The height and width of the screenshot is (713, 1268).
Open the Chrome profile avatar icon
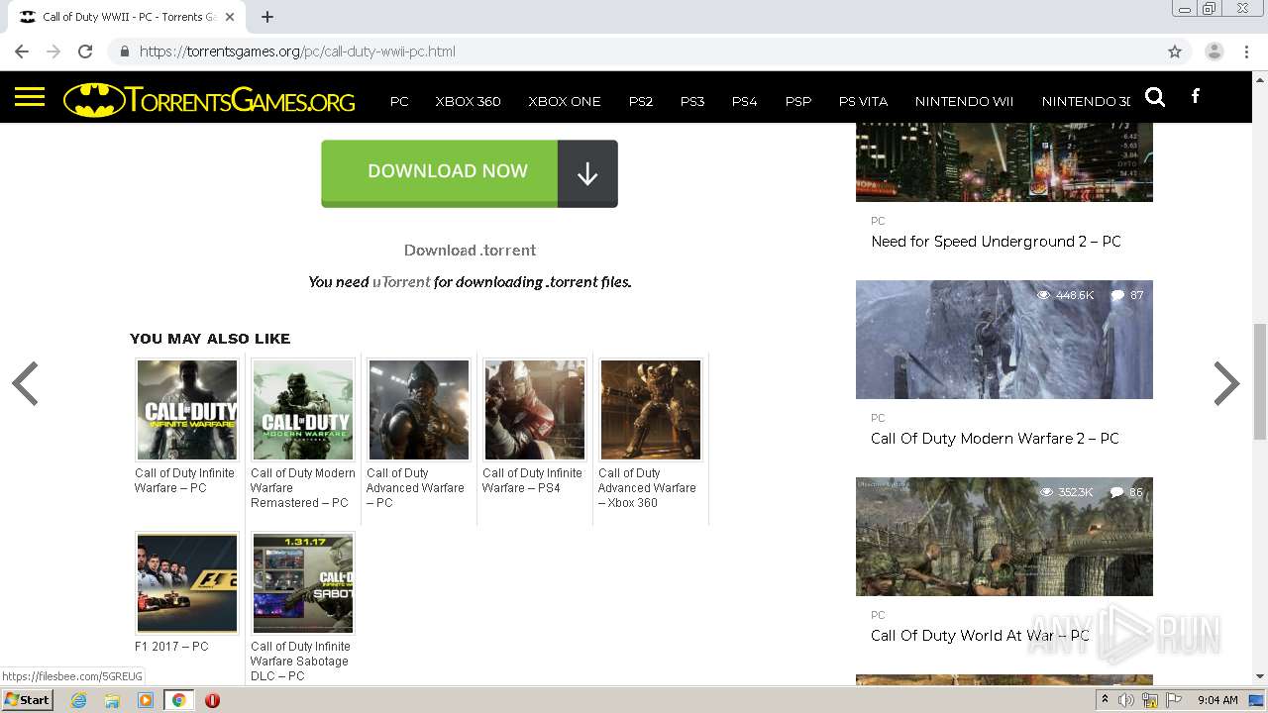click(1215, 51)
